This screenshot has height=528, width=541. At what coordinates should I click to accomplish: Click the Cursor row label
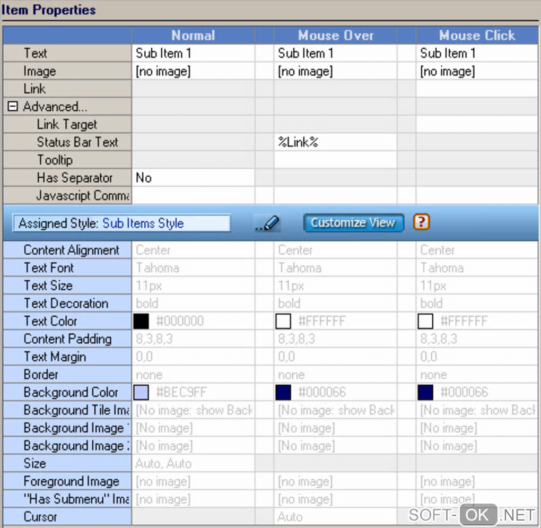(67, 517)
